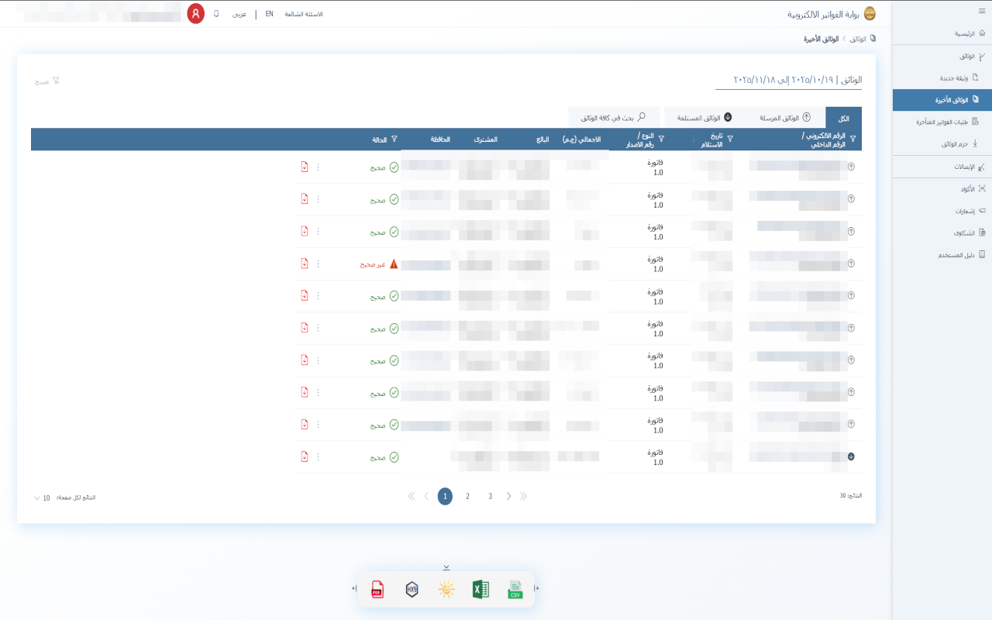Image resolution: width=992 pixels, height=620 pixels.
Task: Click the red warning icon on invalid invoice
Action: pyautogui.click(x=394, y=263)
